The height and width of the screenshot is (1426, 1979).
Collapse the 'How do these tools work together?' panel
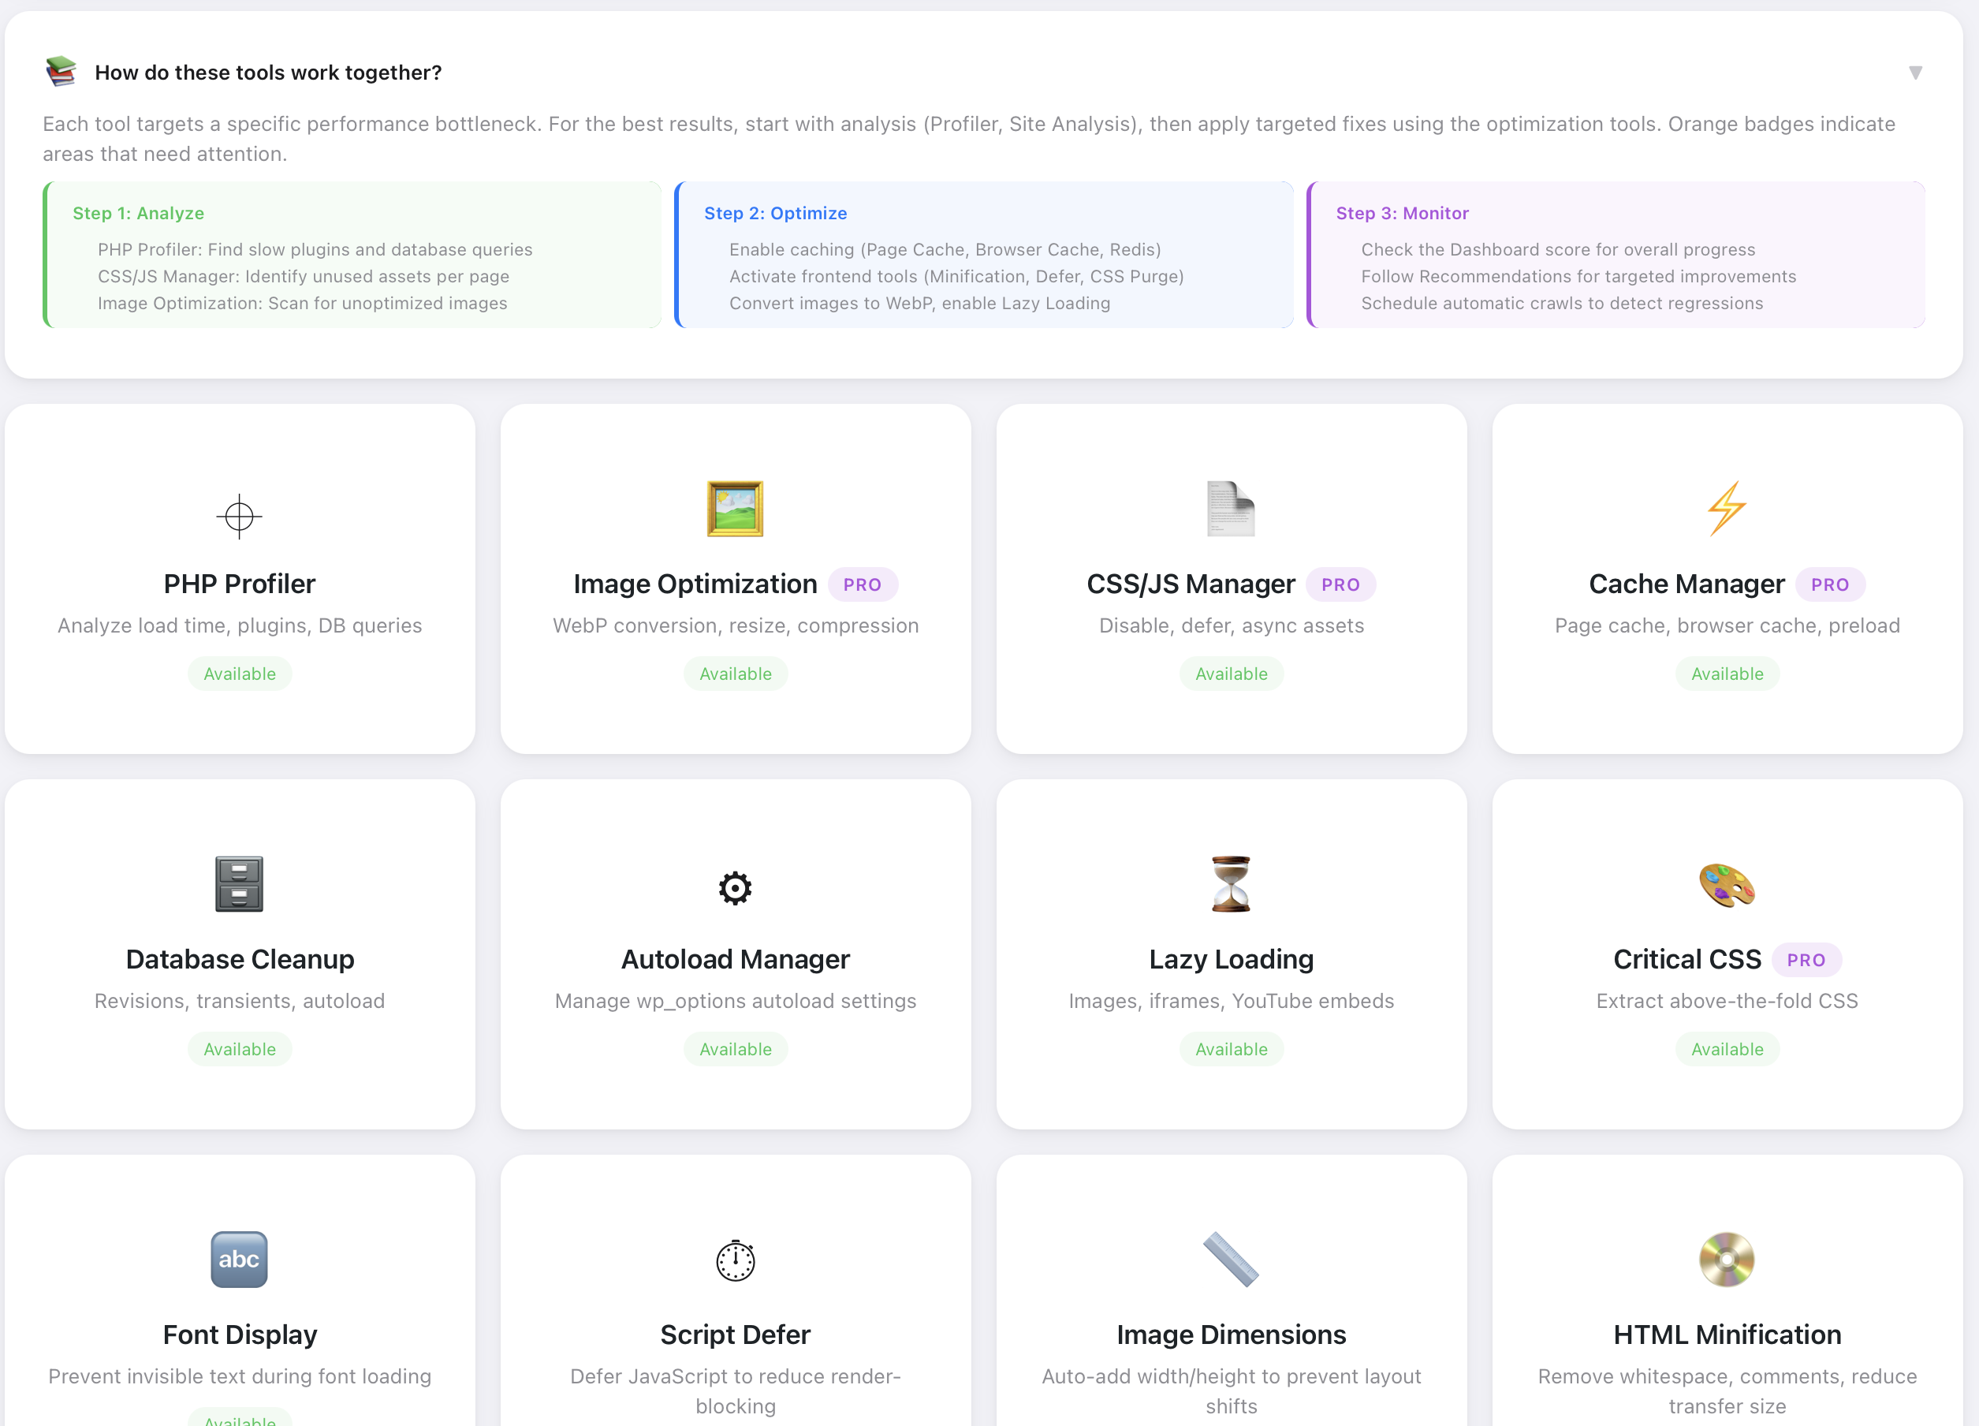coord(1916,73)
